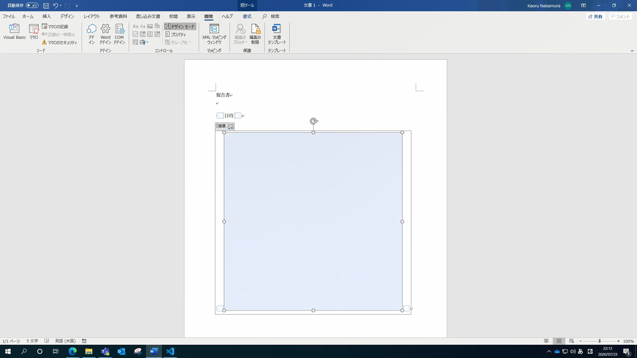Open the アドイン (Add-ins) store button

click(x=91, y=33)
